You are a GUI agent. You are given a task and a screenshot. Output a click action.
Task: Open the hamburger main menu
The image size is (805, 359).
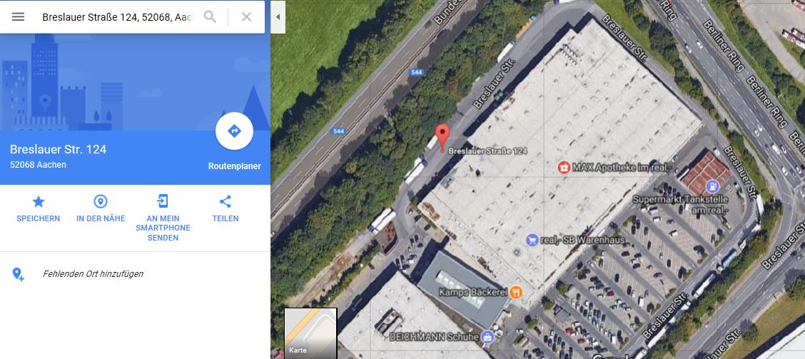click(18, 17)
